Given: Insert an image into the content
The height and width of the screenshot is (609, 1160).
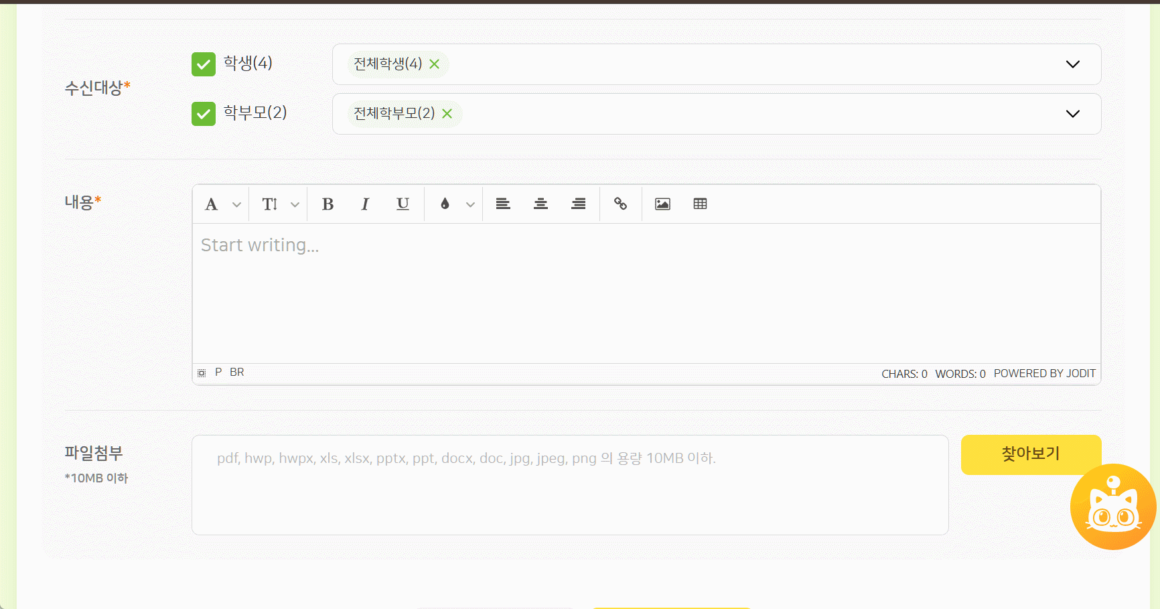Looking at the screenshot, I should click(662, 204).
